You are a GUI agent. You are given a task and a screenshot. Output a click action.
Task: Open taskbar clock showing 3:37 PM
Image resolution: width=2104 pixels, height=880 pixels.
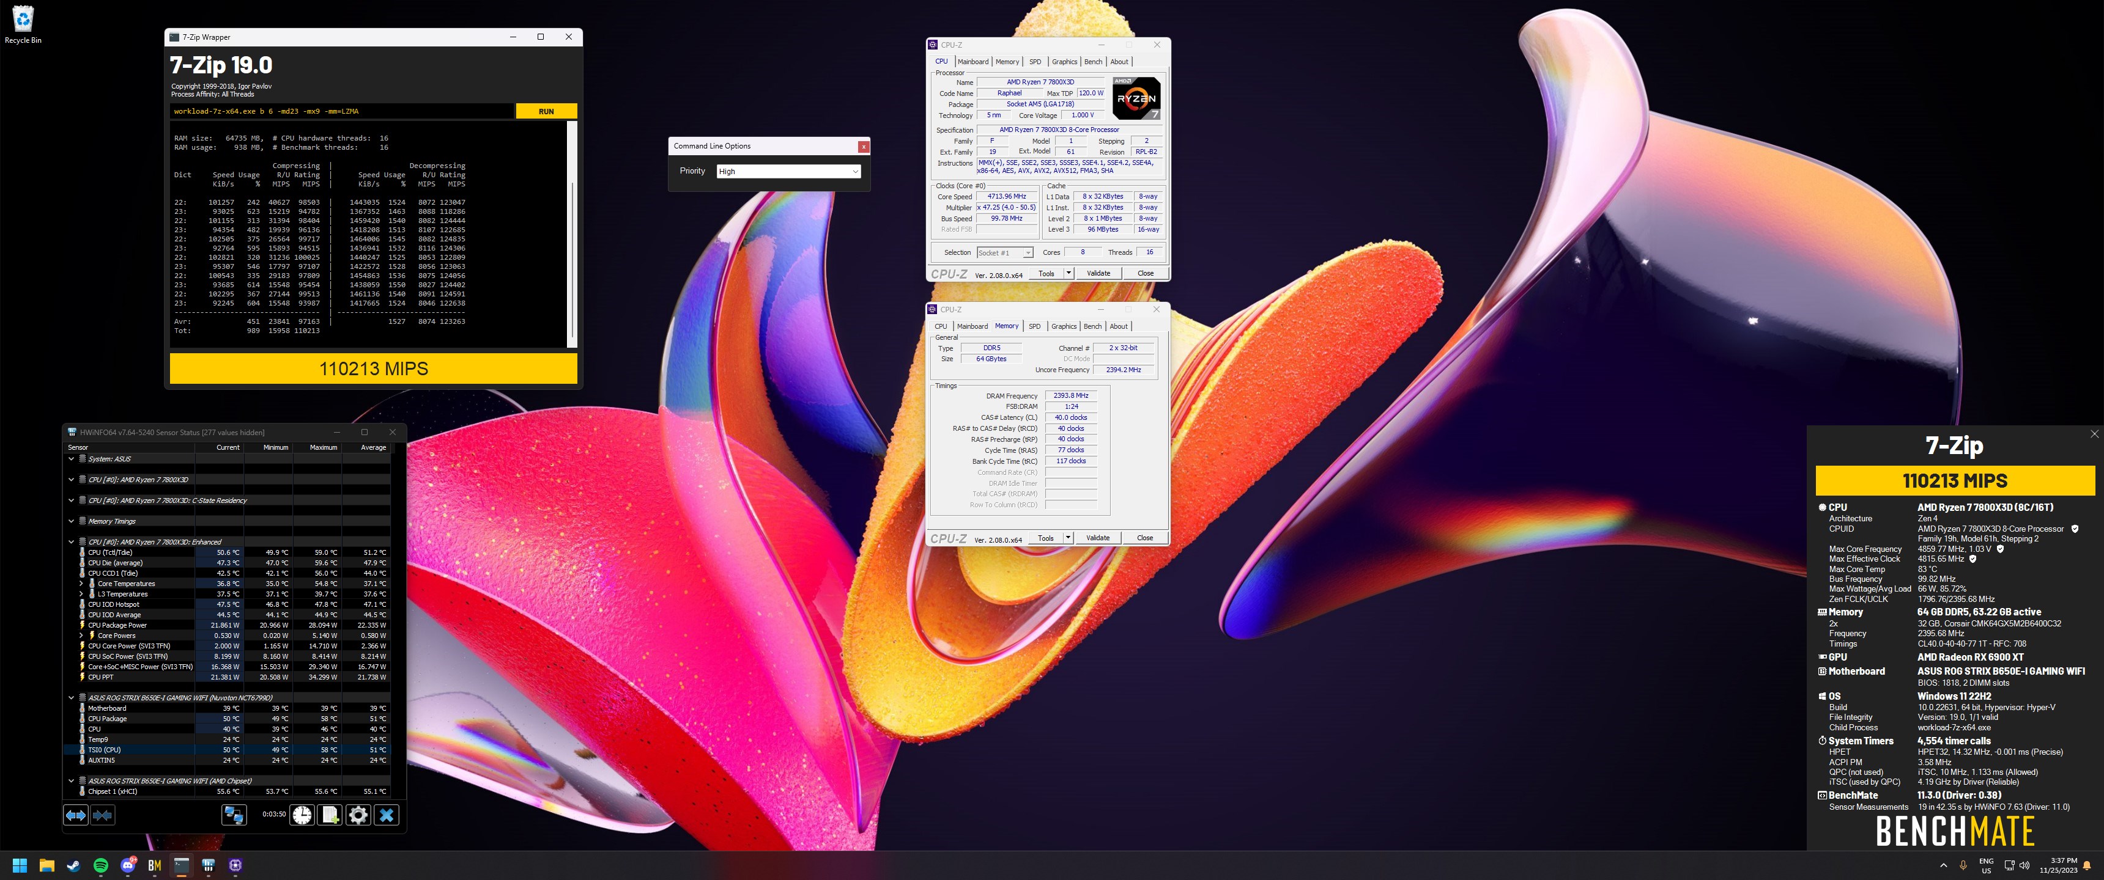click(2058, 865)
